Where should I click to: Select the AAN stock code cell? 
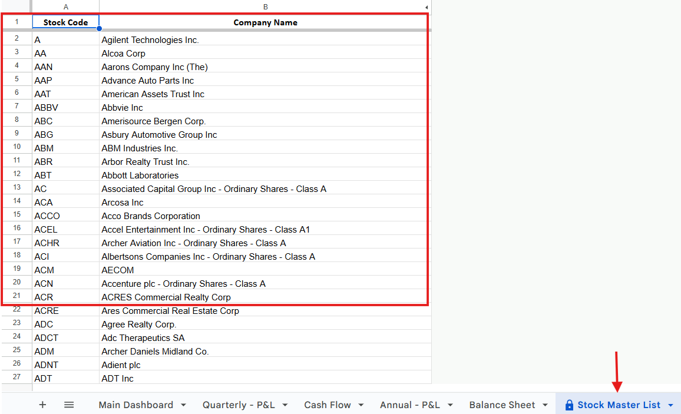point(65,67)
